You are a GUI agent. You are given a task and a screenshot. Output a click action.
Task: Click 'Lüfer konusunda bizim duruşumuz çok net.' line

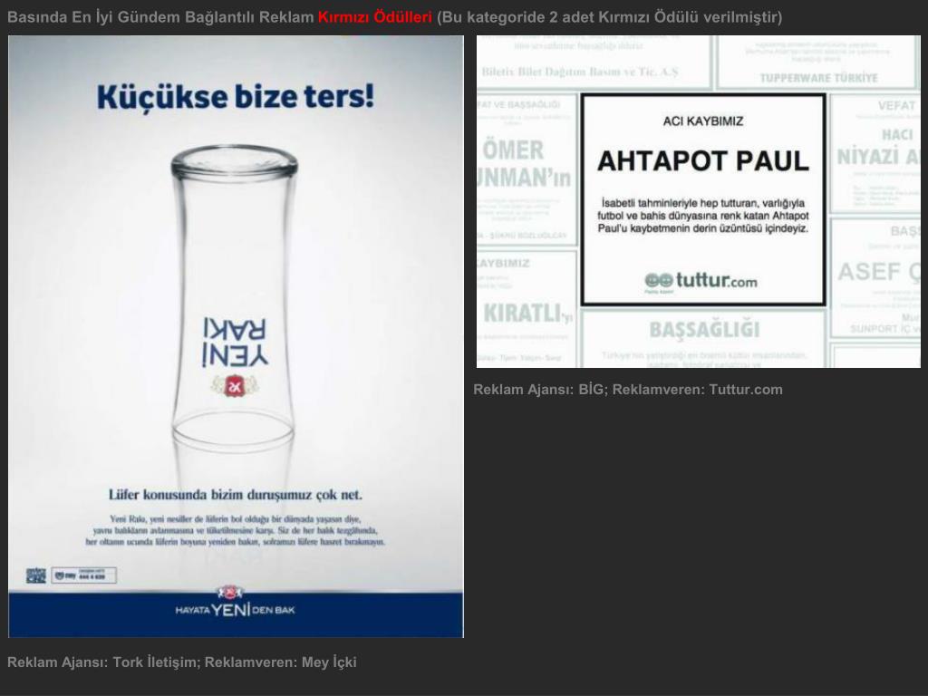click(x=235, y=495)
